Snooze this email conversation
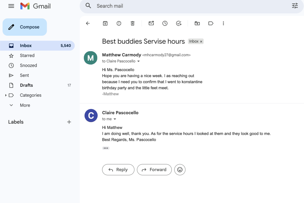 (165, 23)
